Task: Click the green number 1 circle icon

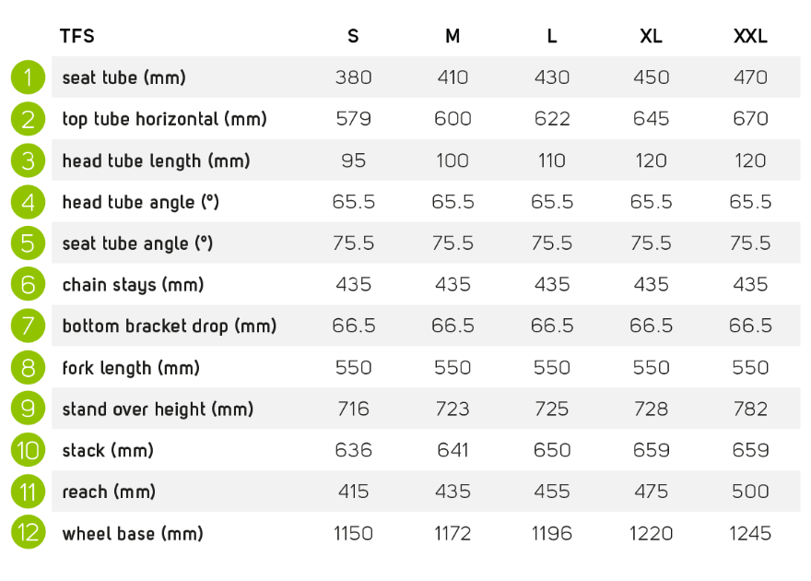Action: click(28, 77)
